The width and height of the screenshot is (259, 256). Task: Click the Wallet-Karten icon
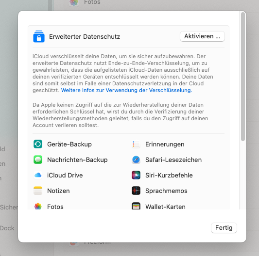tap(136, 206)
